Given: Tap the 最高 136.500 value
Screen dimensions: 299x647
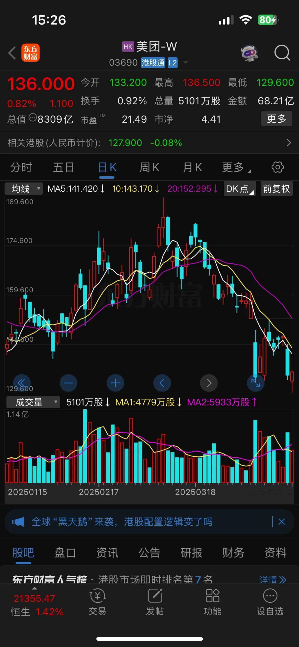Looking at the screenshot, I should coord(201,83).
